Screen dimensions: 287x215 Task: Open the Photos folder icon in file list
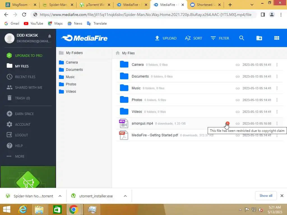coord(124,100)
